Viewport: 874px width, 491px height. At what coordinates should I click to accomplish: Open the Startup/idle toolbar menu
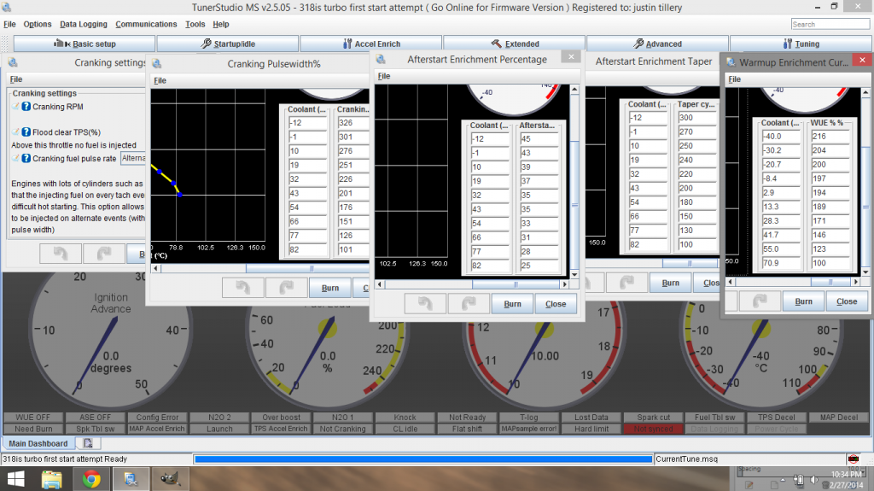click(x=227, y=44)
